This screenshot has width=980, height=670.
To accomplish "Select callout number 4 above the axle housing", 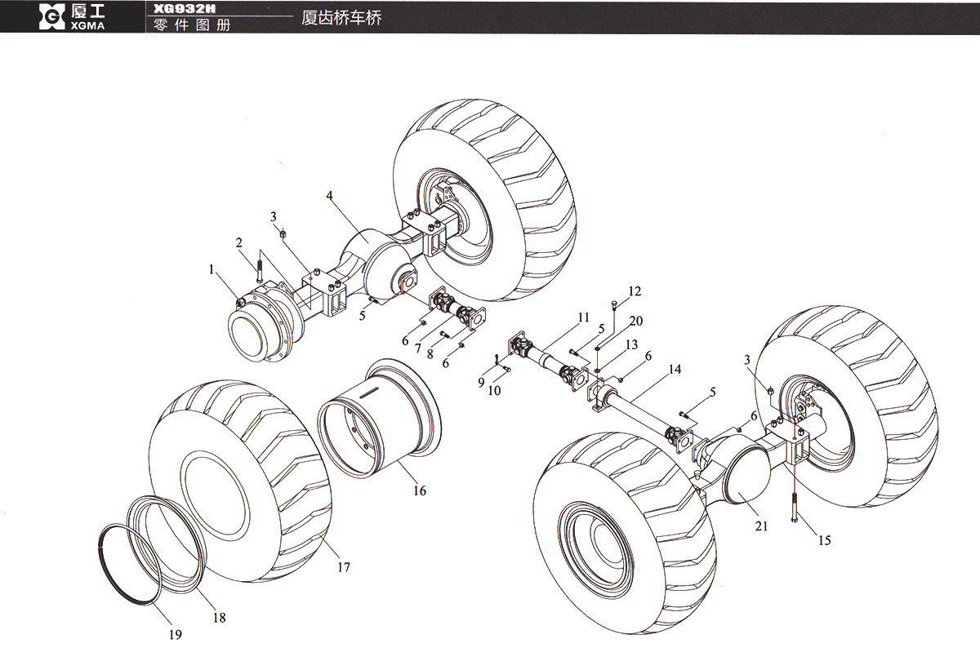I will 329,196.
